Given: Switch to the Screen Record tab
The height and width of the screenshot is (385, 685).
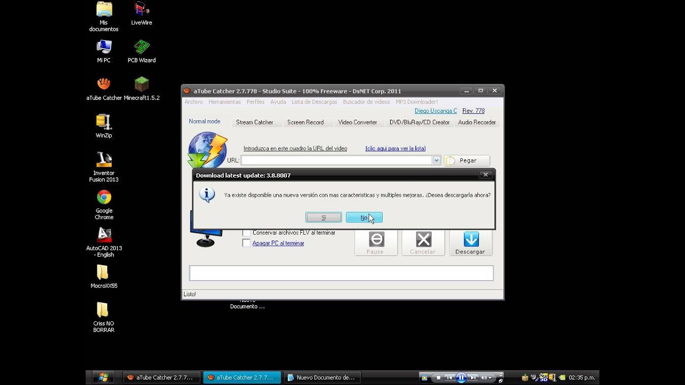Looking at the screenshot, I should point(306,122).
